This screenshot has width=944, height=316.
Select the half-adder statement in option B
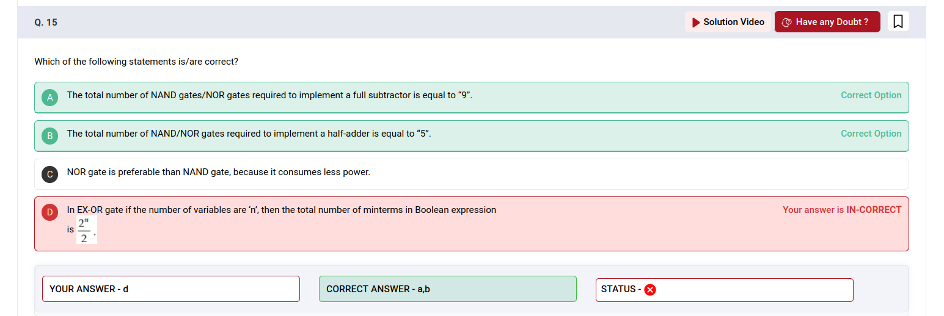tap(249, 134)
